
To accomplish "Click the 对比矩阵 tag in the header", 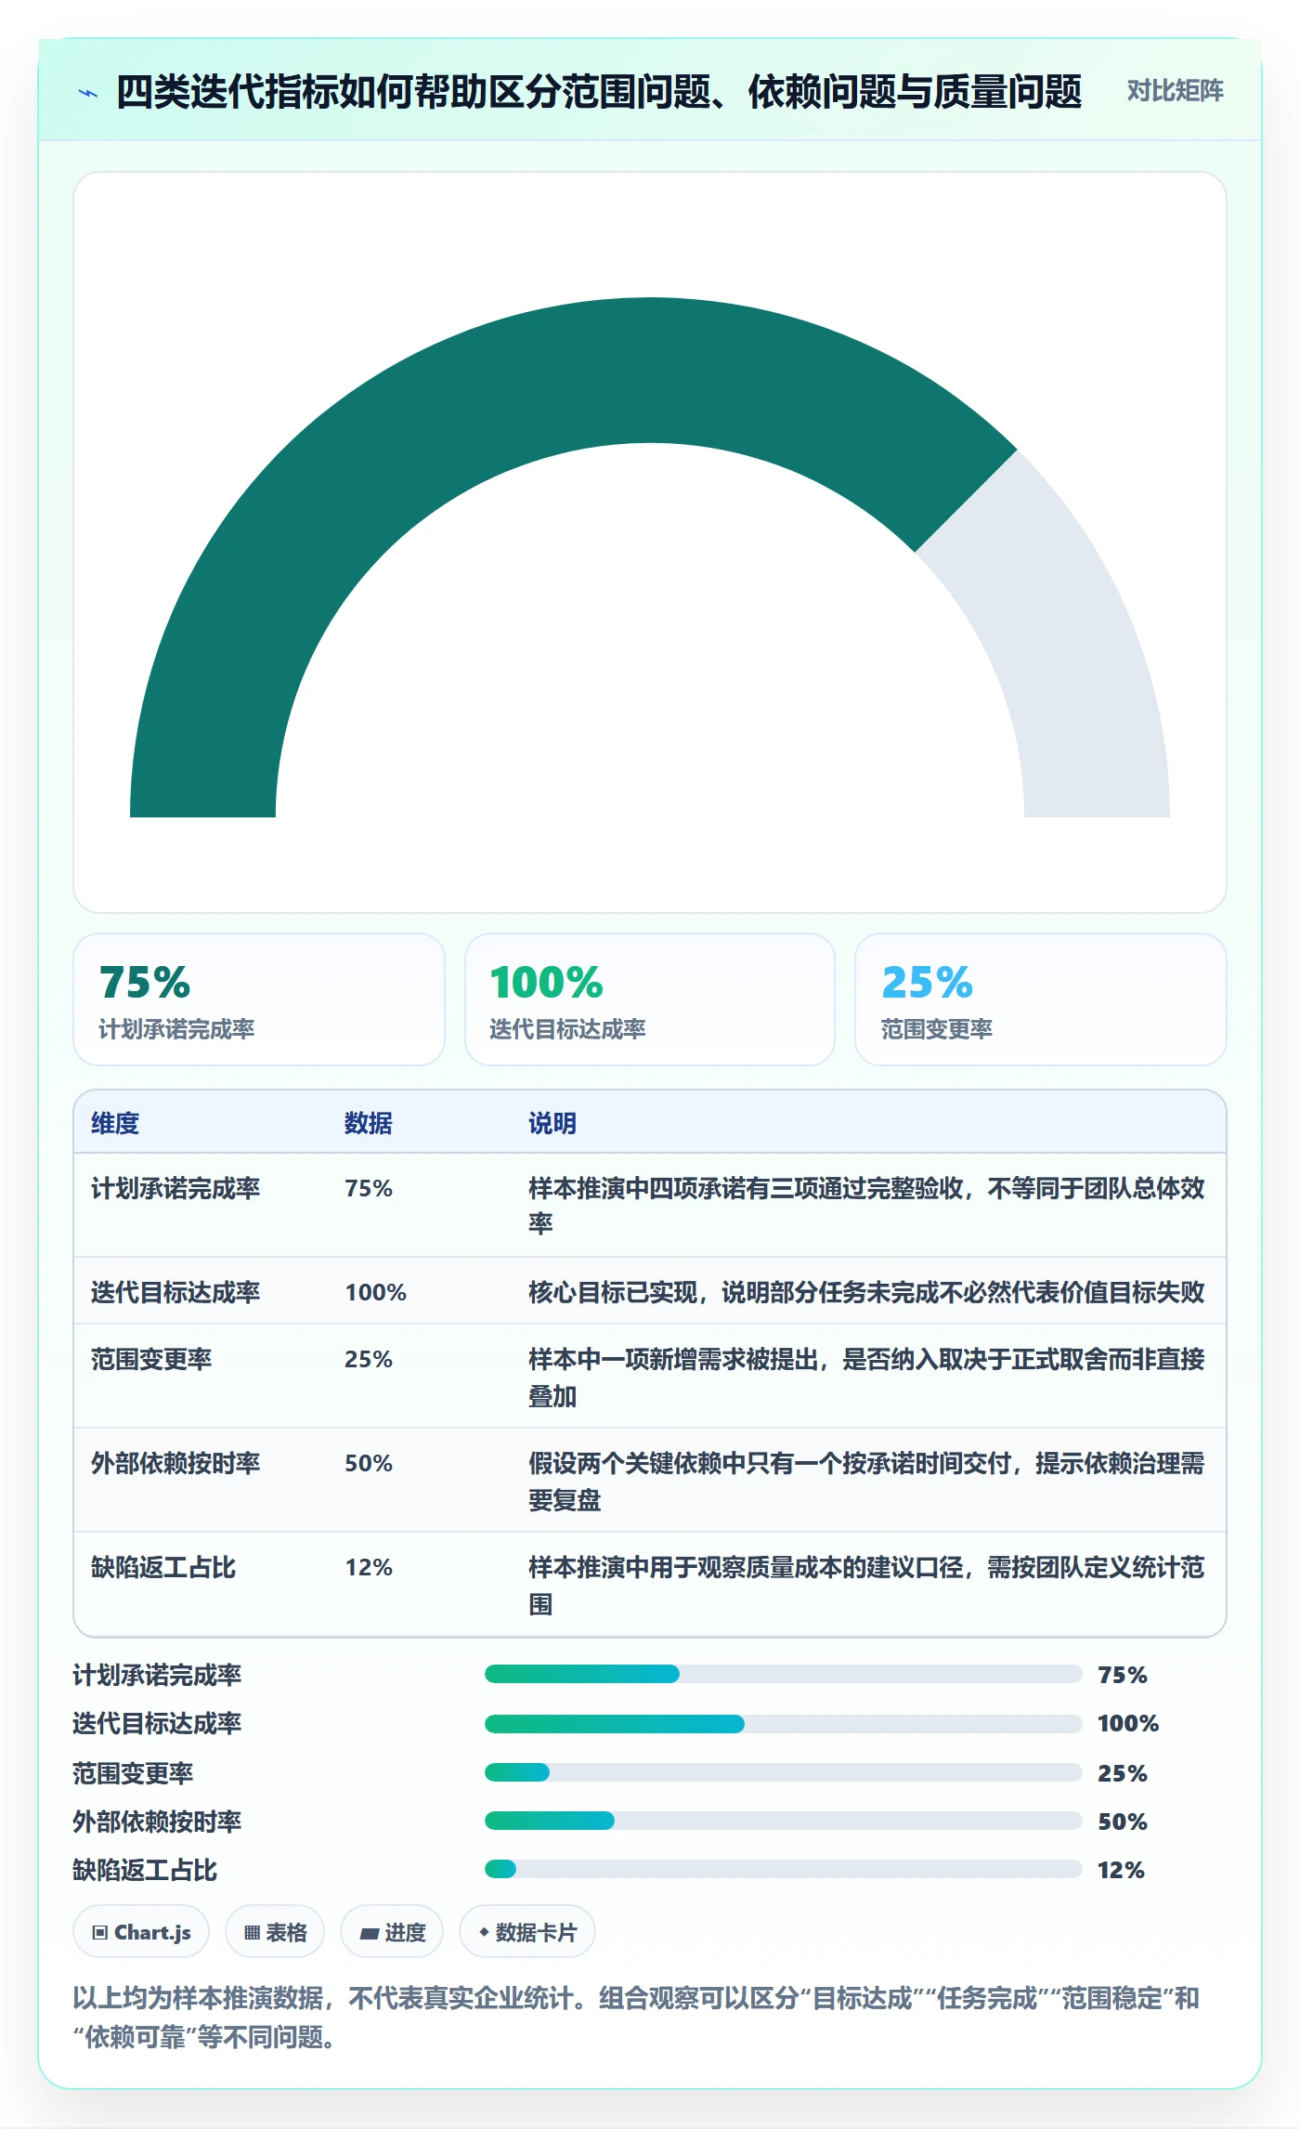I will (x=1175, y=91).
